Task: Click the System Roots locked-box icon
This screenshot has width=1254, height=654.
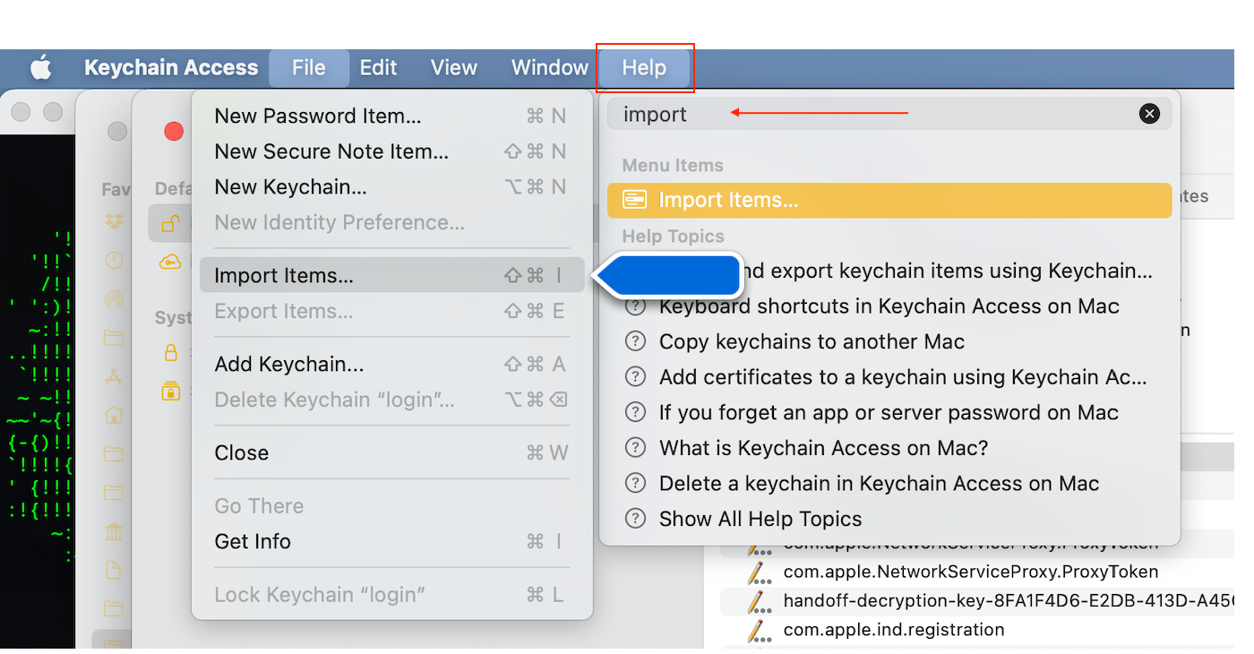Action: [x=170, y=392]
